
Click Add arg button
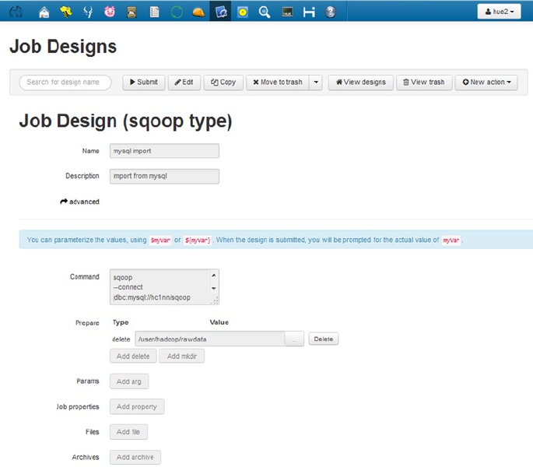[x=129, y=381]
